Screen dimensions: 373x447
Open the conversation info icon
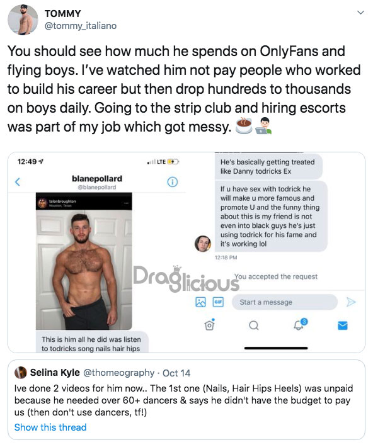(x=173, y=181)
